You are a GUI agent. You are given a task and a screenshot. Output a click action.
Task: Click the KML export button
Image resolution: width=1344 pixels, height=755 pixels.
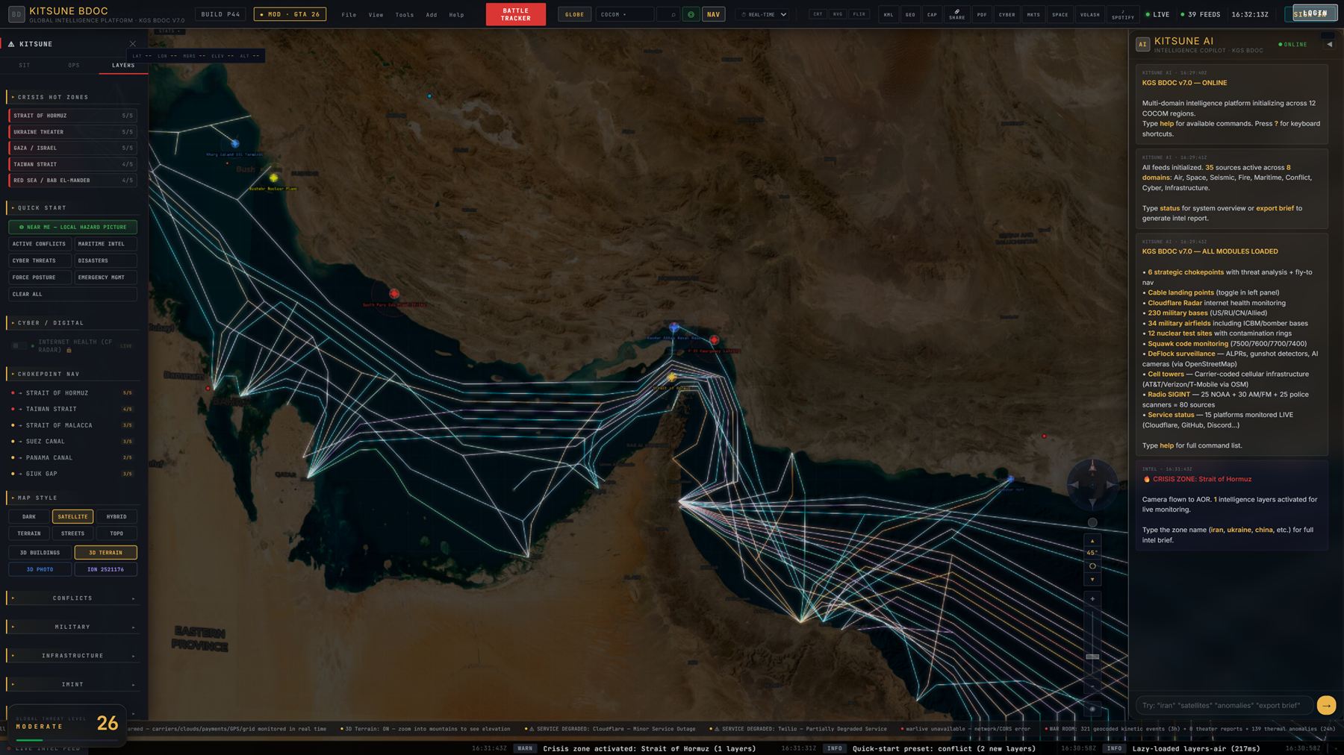coord(889,14)
